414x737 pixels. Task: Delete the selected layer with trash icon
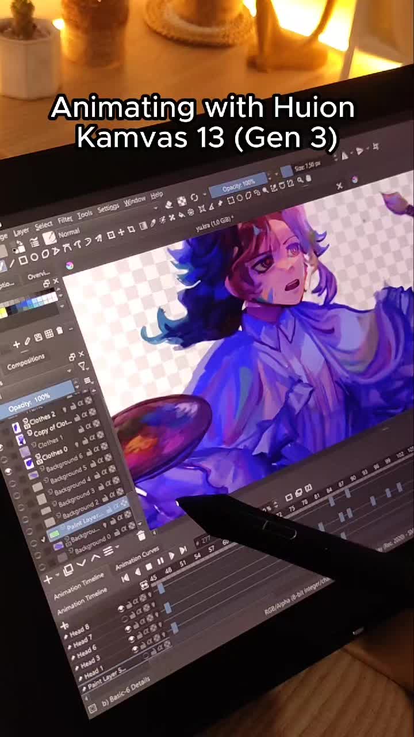click(141, 535)
